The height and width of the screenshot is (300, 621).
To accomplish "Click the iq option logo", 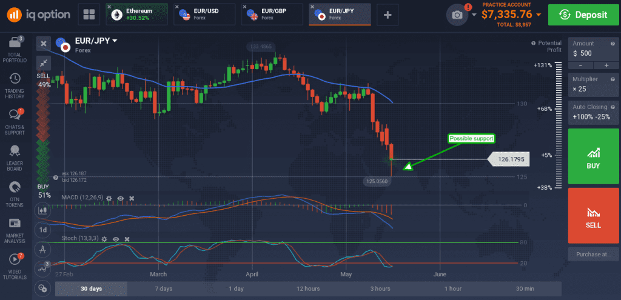I will (x=38, y=15).
